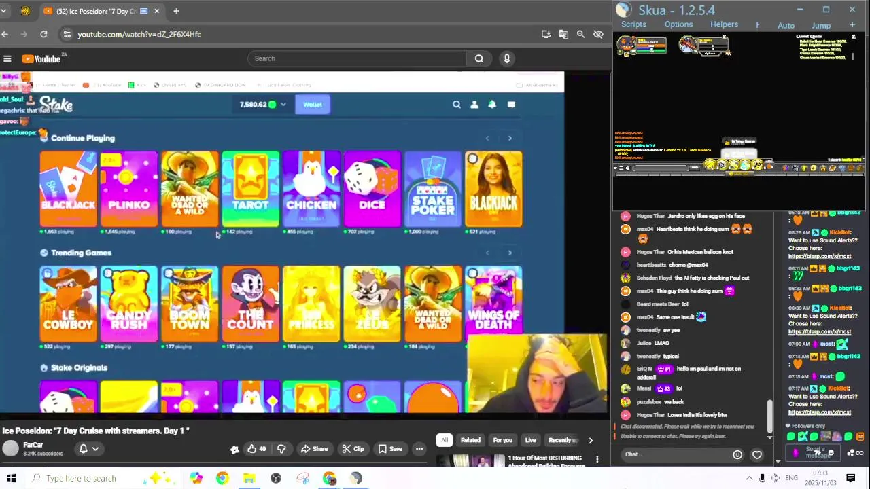Expand Stake balance currency dropdown
The width and height of the screenshot is (870, 489).
283,105
